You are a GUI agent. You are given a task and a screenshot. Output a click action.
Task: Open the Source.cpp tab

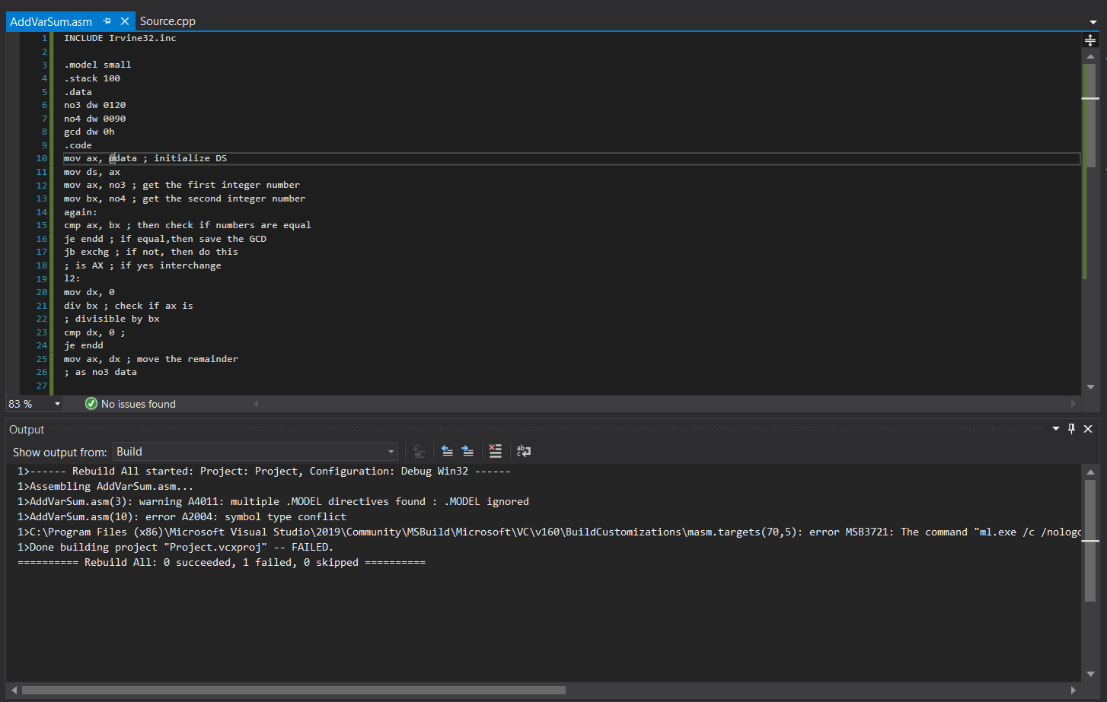tap(167, 21)
